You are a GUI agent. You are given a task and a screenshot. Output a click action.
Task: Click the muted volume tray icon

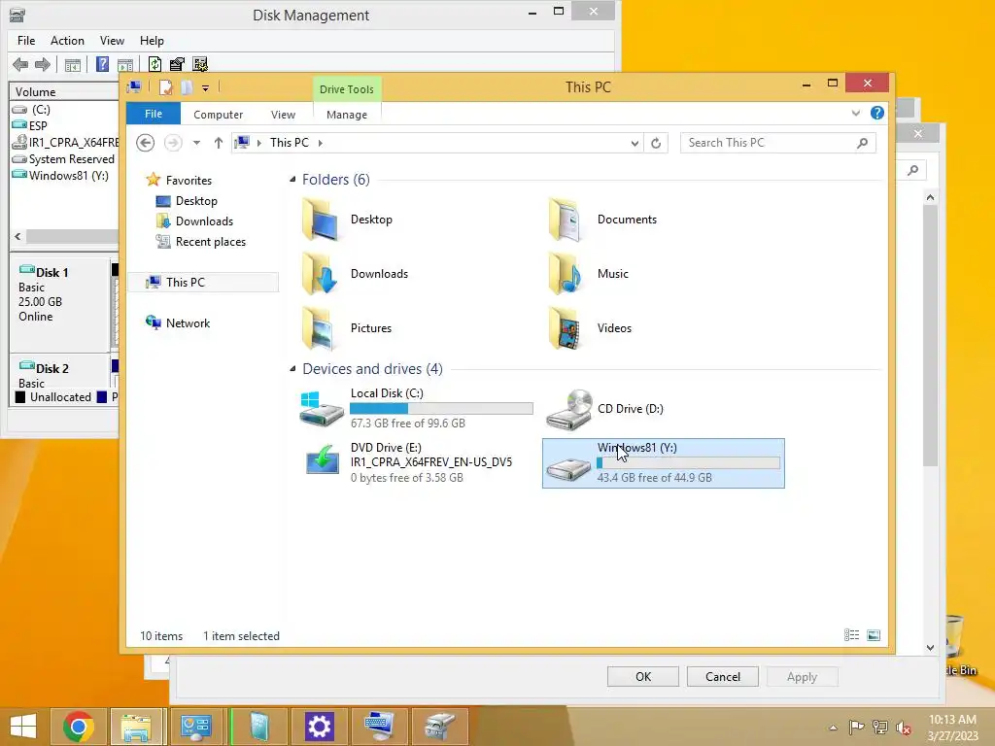coord(903,728)
